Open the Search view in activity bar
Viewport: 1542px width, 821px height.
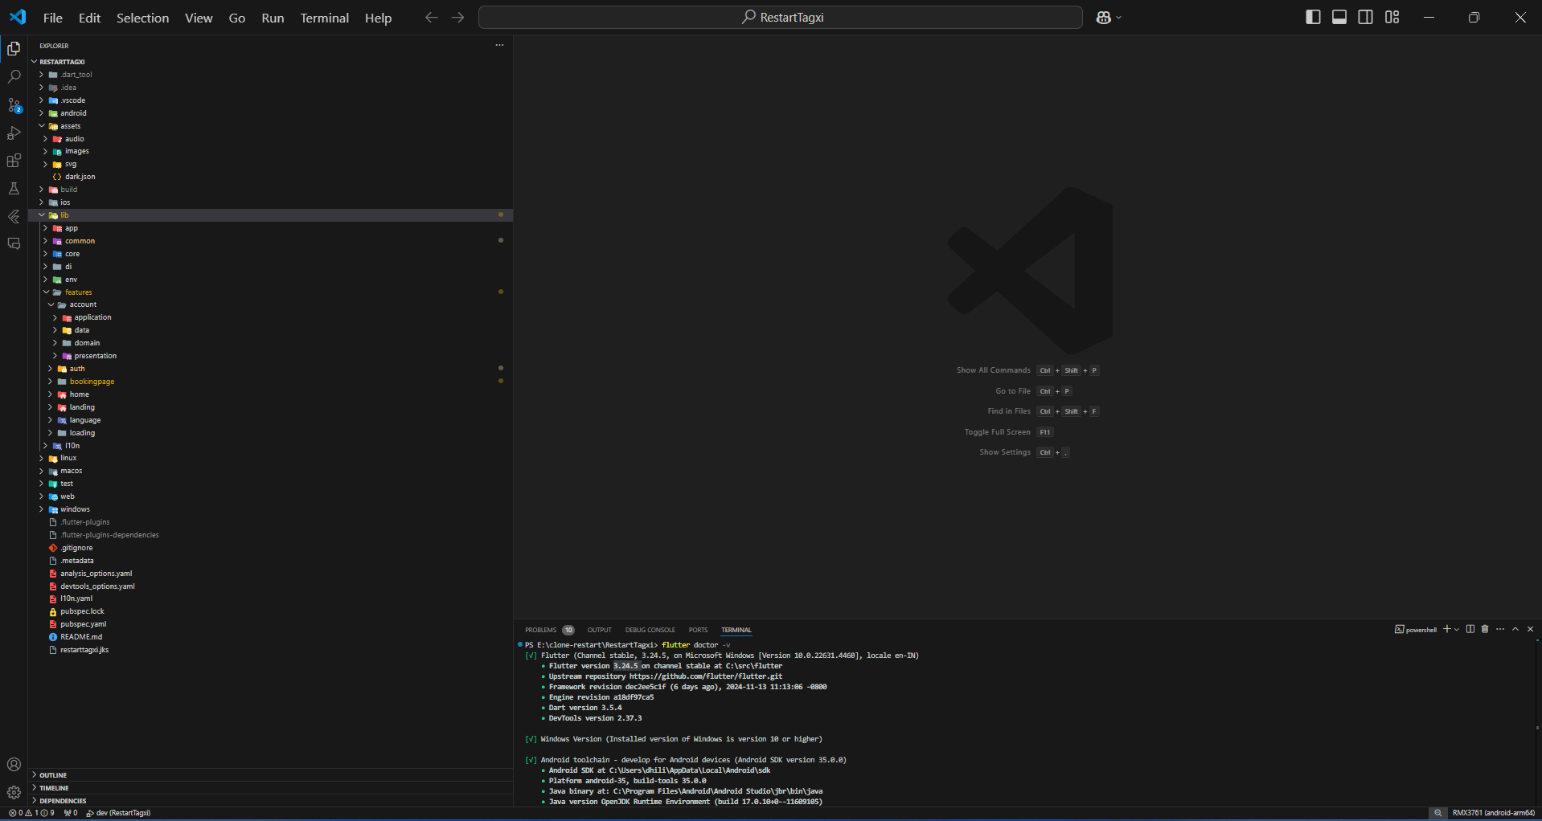[14, 77]
